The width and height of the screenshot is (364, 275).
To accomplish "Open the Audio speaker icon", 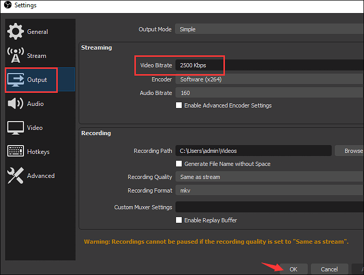I will pos(15,104).
